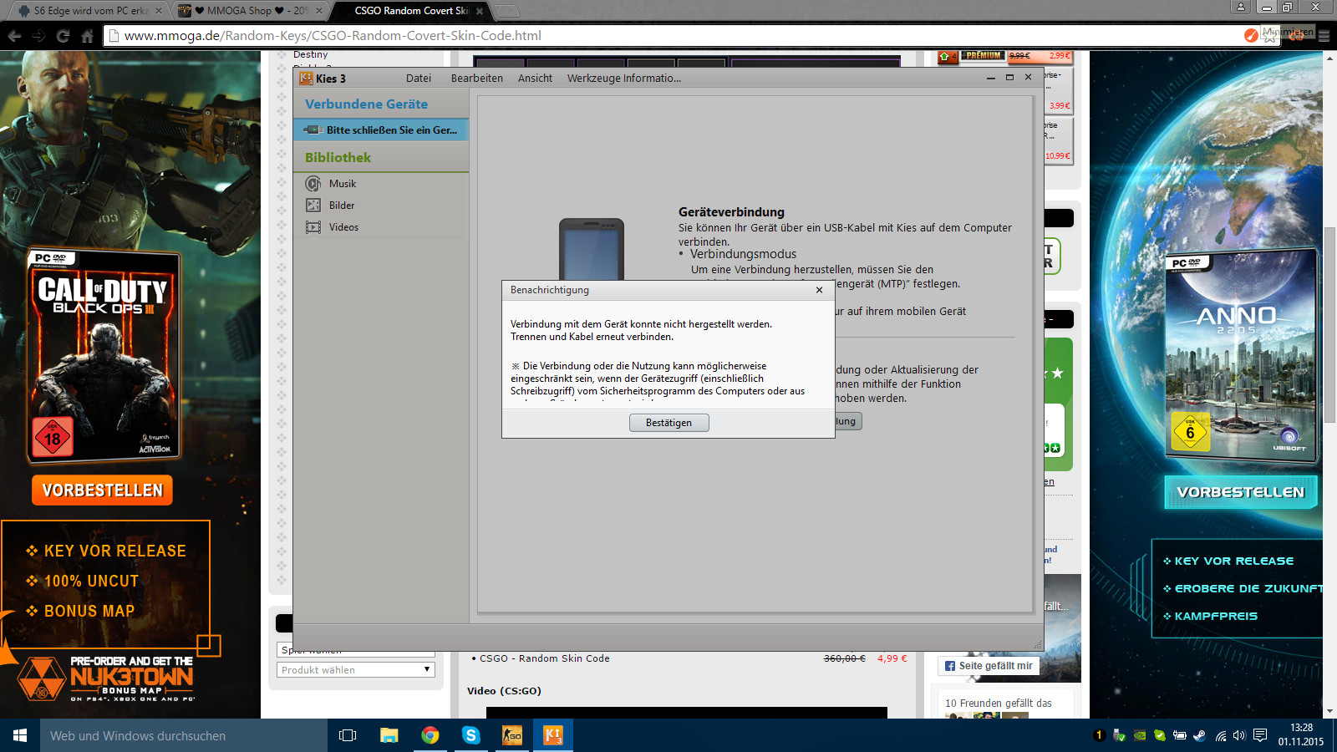Go back in Chrome
The height and width of the screenshot is (752, 1337).
pyautogui.click(x=15, y=36)
